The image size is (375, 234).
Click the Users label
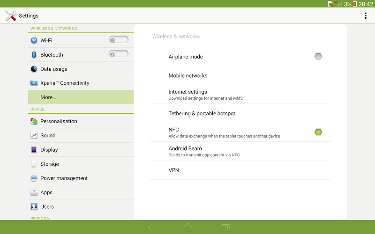point(47,206)
